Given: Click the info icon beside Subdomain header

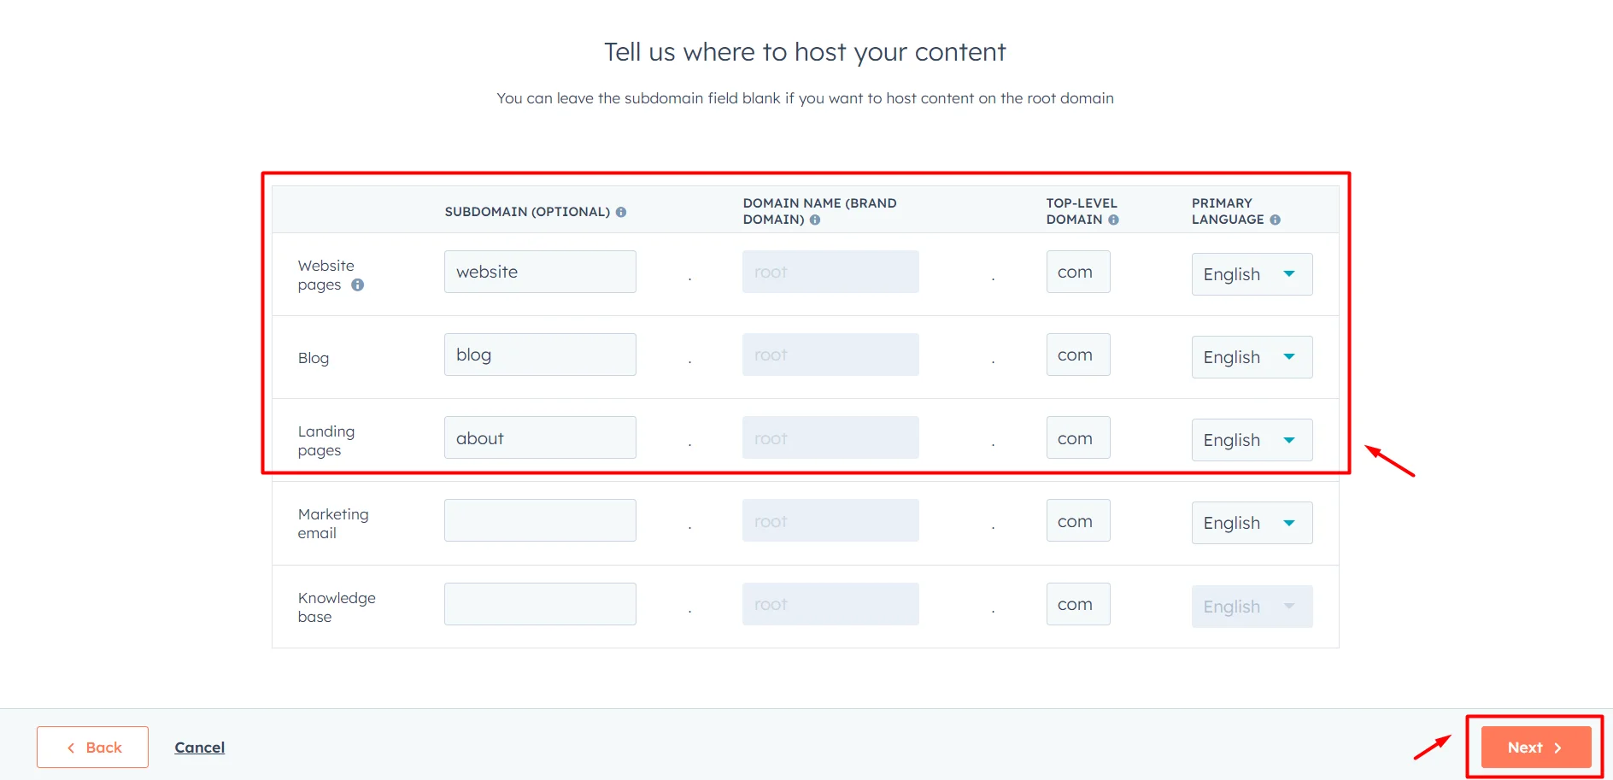Looking at the screenshot, I should tap(621, 212).
